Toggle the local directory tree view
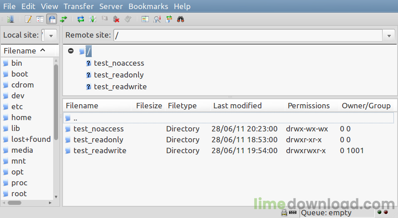This screenshot has width=398, height=218. point(40,19)
